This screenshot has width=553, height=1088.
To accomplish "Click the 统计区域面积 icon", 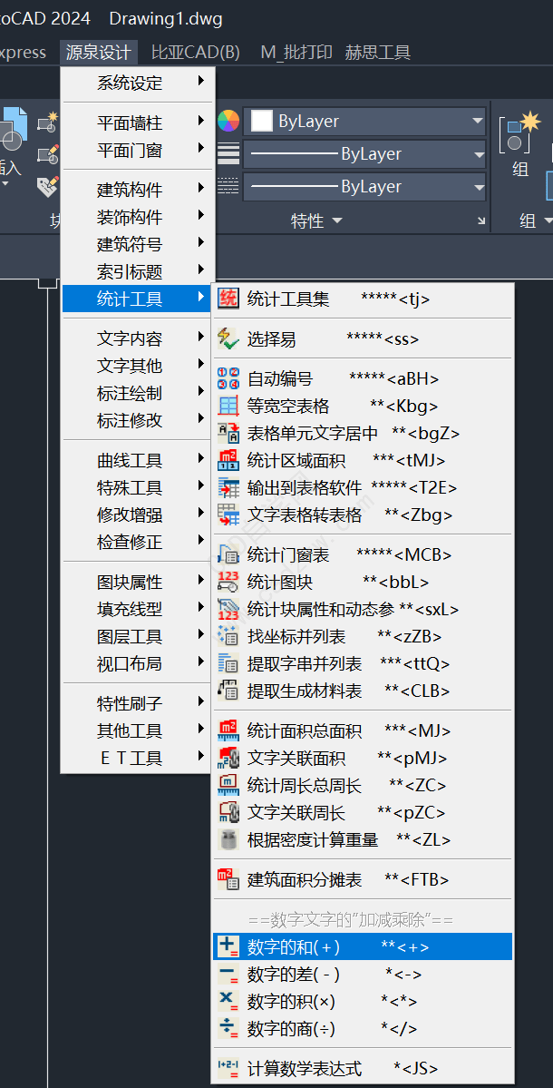I will [228, 461].
